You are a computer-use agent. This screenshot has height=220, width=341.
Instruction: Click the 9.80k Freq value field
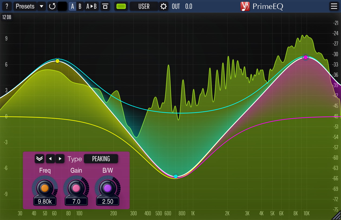pos(45,201)
